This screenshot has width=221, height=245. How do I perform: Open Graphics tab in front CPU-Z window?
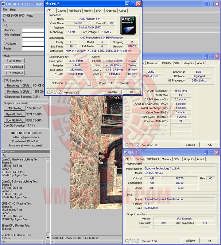[111, 11]
